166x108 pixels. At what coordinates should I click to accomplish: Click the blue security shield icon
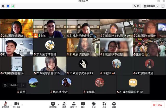8,6
